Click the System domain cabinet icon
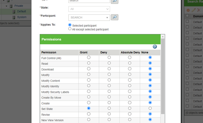 [14, 17]
